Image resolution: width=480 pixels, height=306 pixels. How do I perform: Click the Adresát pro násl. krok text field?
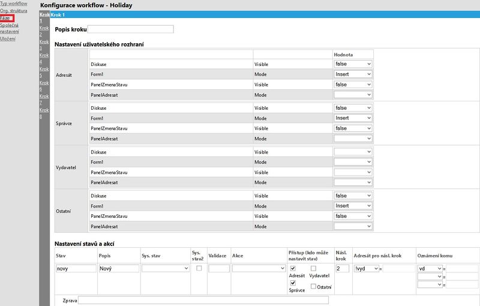point(398,268)
